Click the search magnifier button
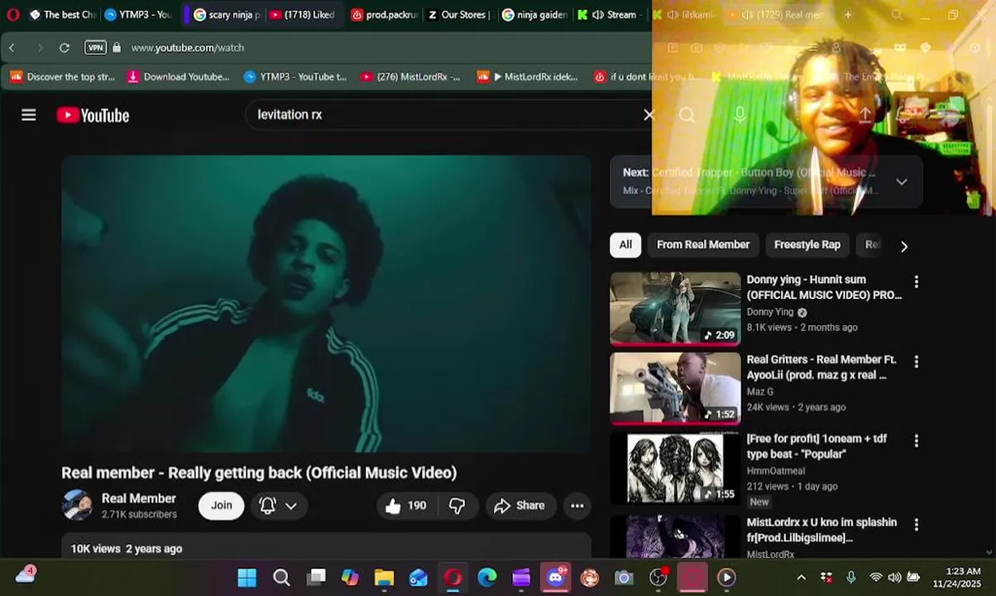The height and width of the screenshot is (596, 996). point(687,115)
